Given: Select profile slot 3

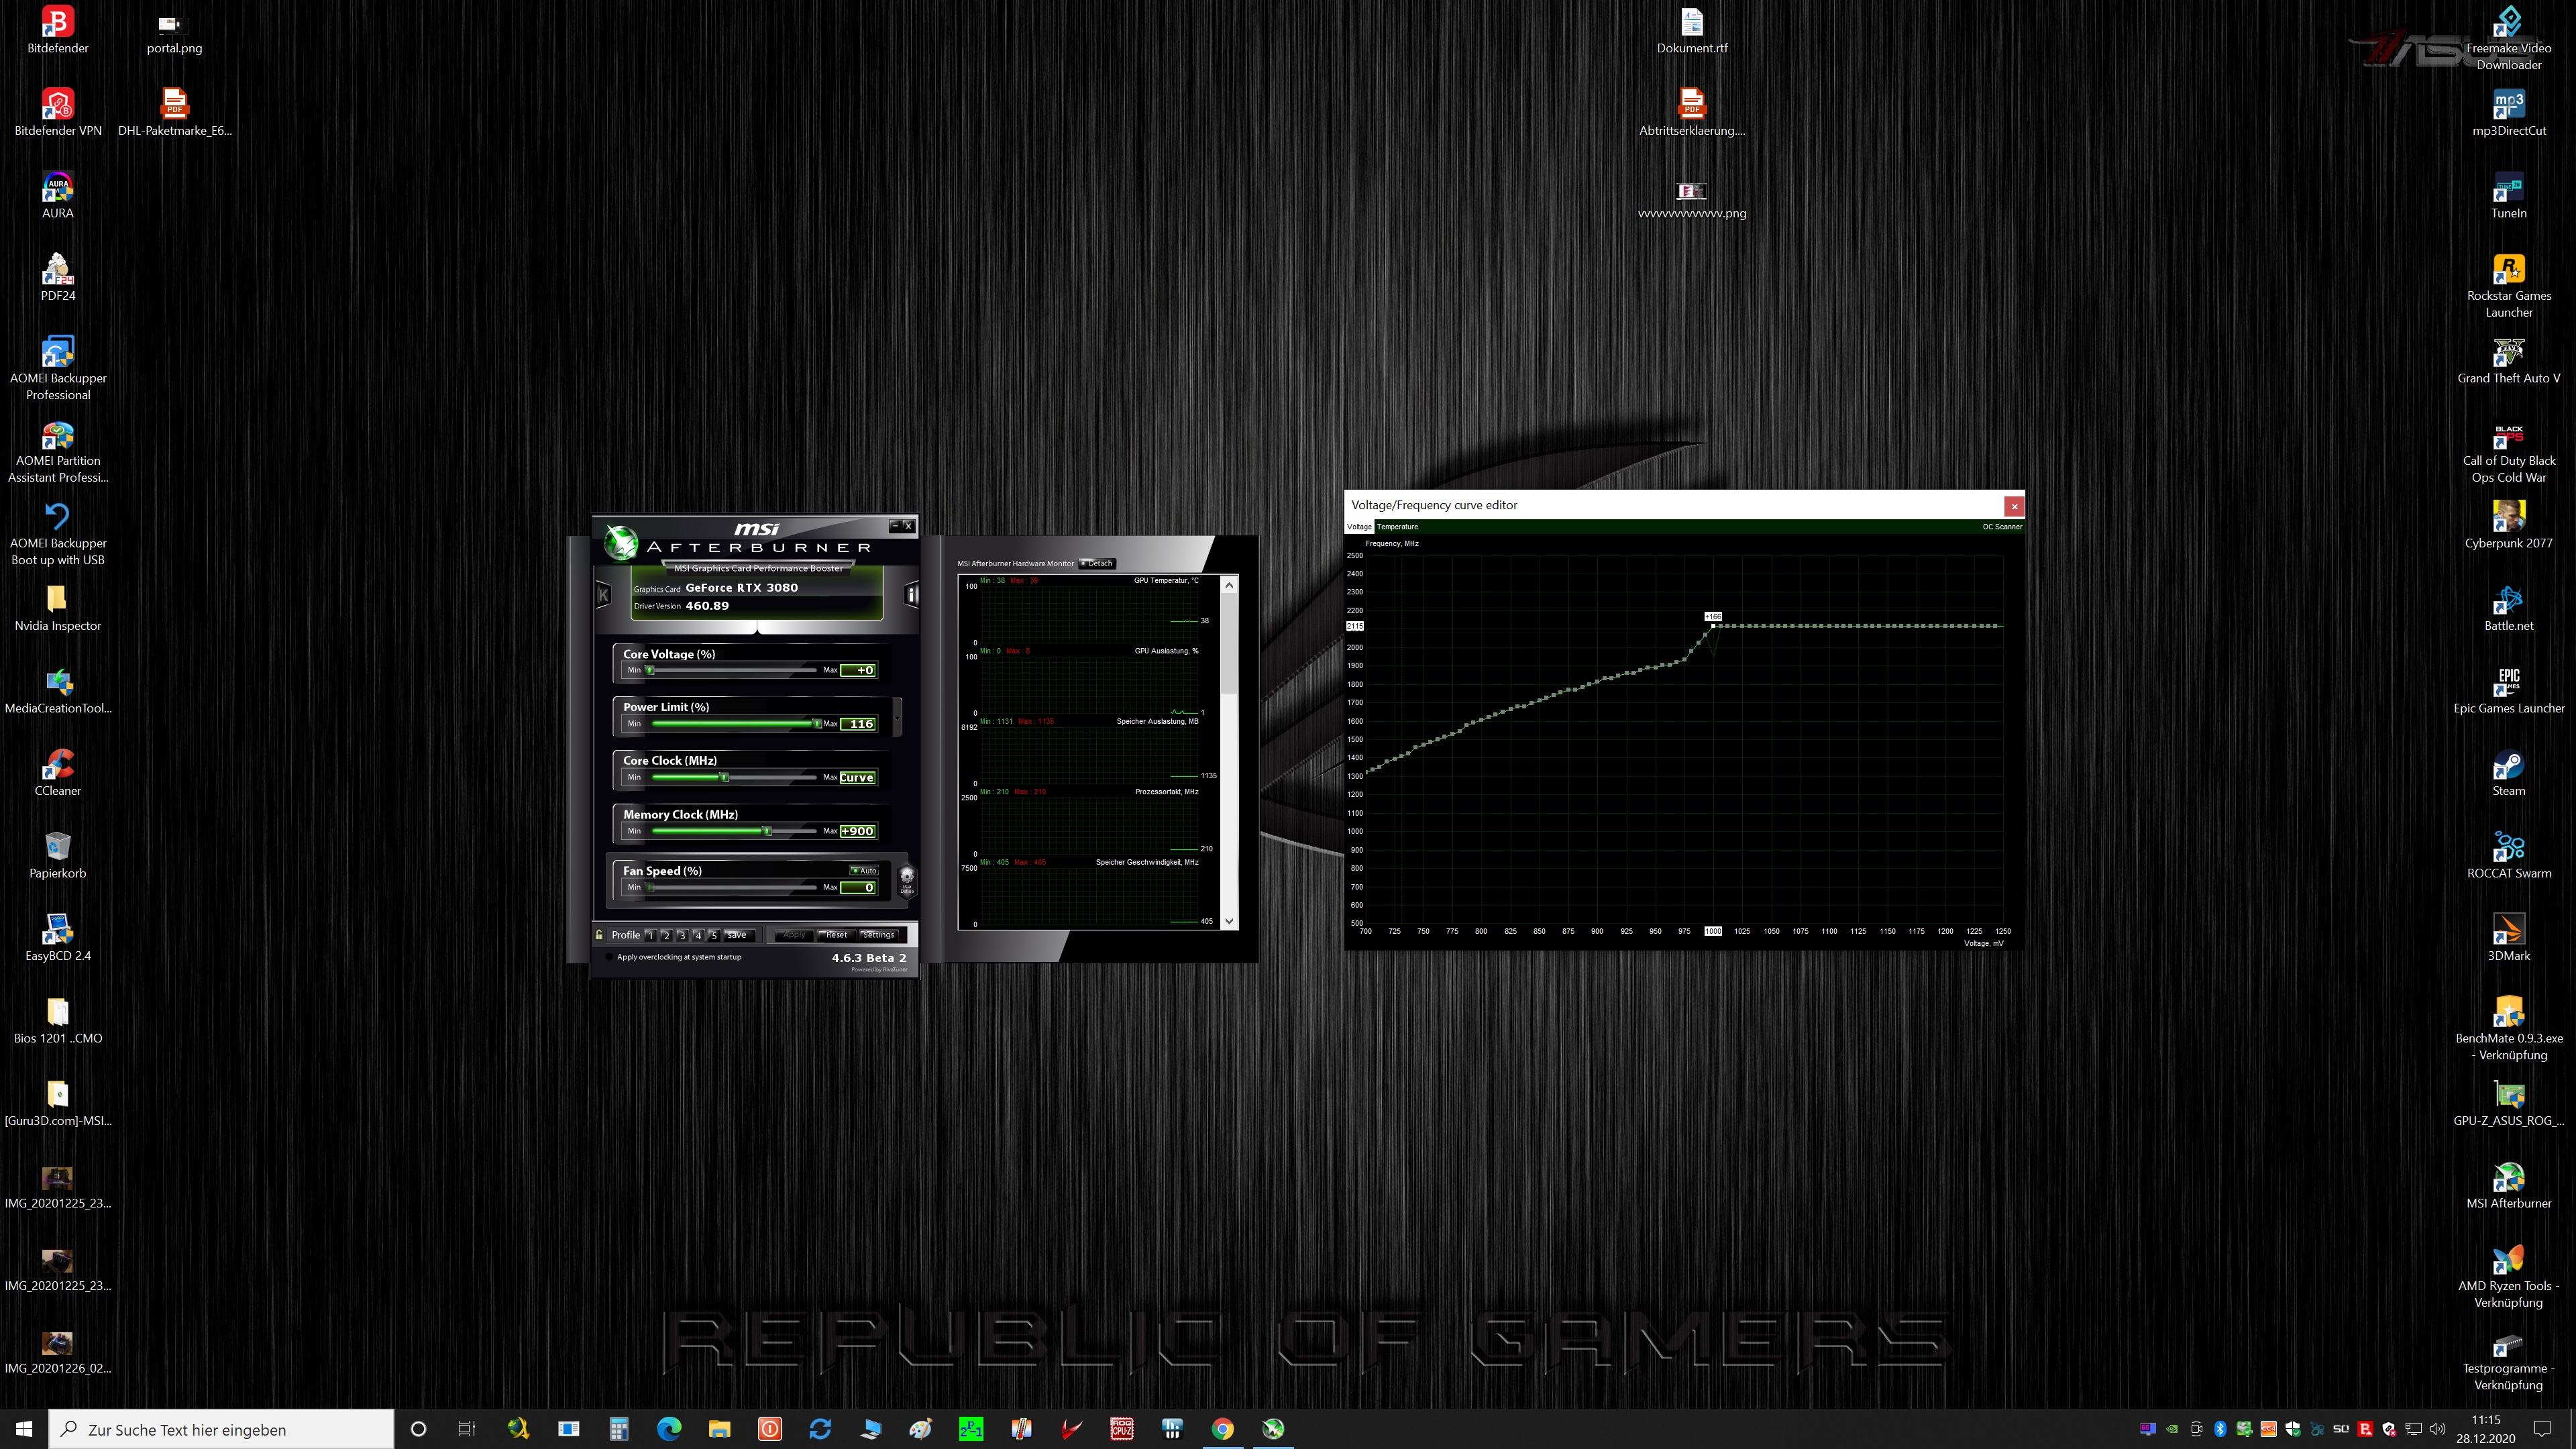Looking at the screenshot, I should point(682,935).
